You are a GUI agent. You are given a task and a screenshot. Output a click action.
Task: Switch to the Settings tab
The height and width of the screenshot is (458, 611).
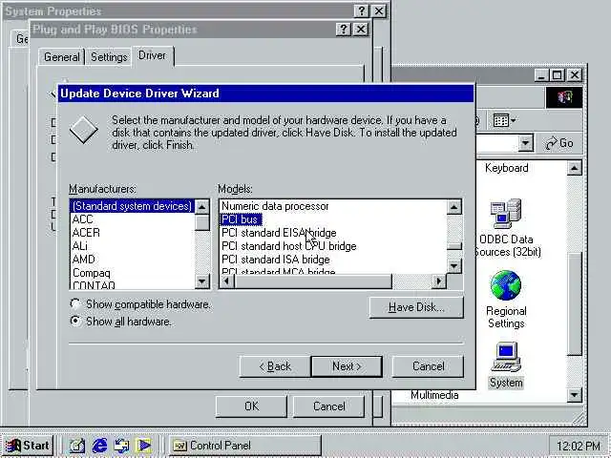point(109,57)
